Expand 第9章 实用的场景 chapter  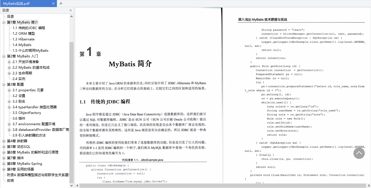point(4,169)
